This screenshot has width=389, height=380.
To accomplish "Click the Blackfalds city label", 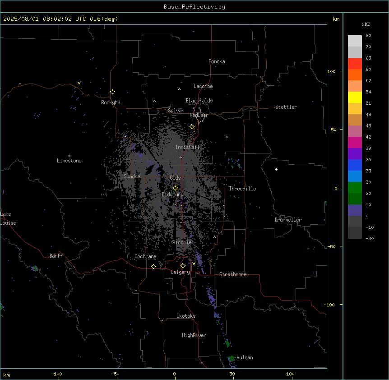I will click(199, 101).
